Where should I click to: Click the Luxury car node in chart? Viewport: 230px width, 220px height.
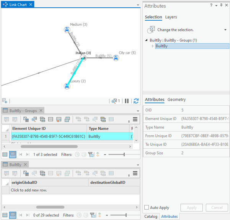pyautogui.click(x=67, y=86)
